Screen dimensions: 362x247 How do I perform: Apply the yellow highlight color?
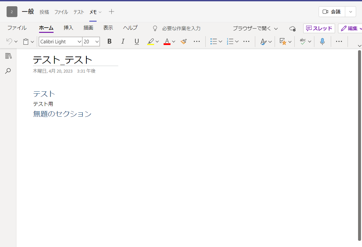click(151, 41)
